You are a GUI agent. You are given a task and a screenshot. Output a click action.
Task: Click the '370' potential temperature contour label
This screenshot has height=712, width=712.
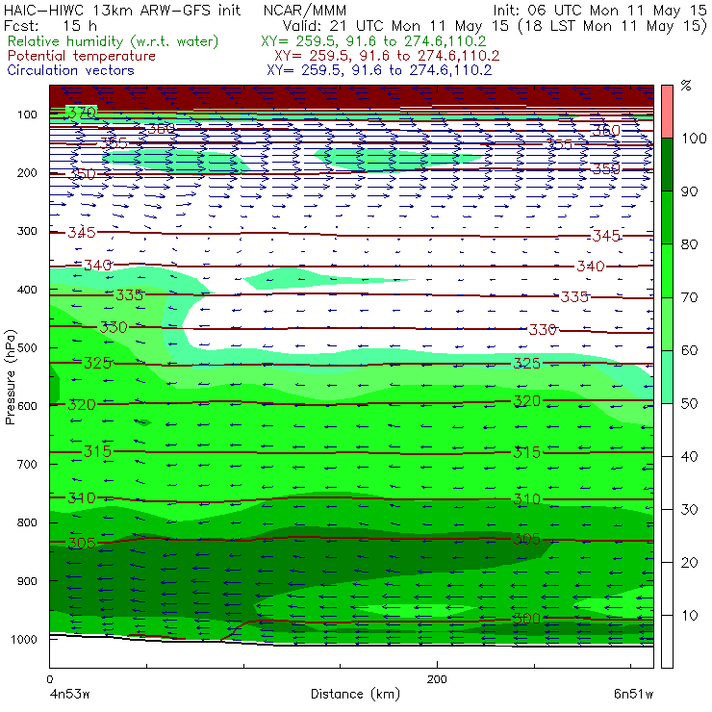[82, 113]
